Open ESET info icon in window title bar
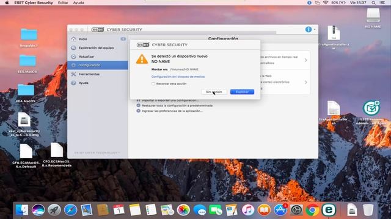This screenshot has height=219, width=391. (x=309, y=29)
